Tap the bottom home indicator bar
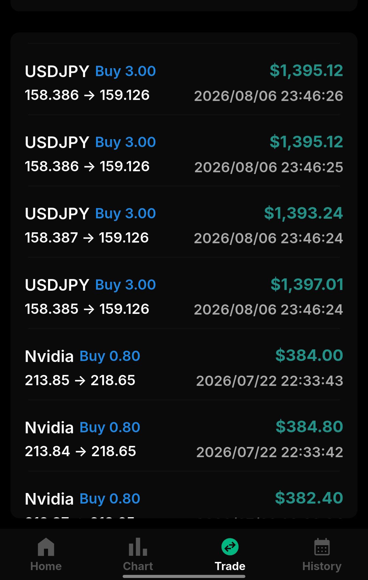The image size is (368, 580). [x=184, y=576]
